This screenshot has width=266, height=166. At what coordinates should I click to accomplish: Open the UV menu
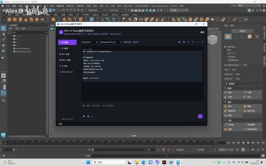pos(107,6)
